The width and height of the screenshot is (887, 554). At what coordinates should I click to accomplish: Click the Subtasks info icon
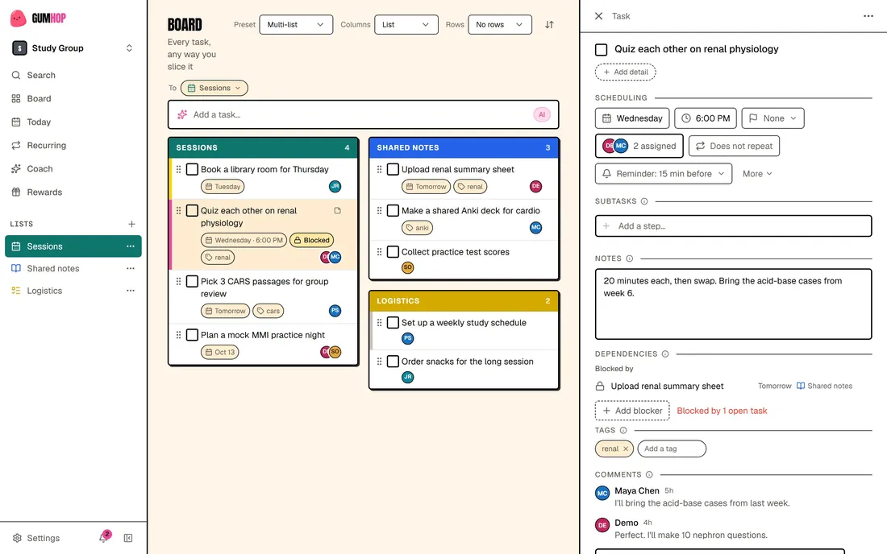[x=644, y=201]
